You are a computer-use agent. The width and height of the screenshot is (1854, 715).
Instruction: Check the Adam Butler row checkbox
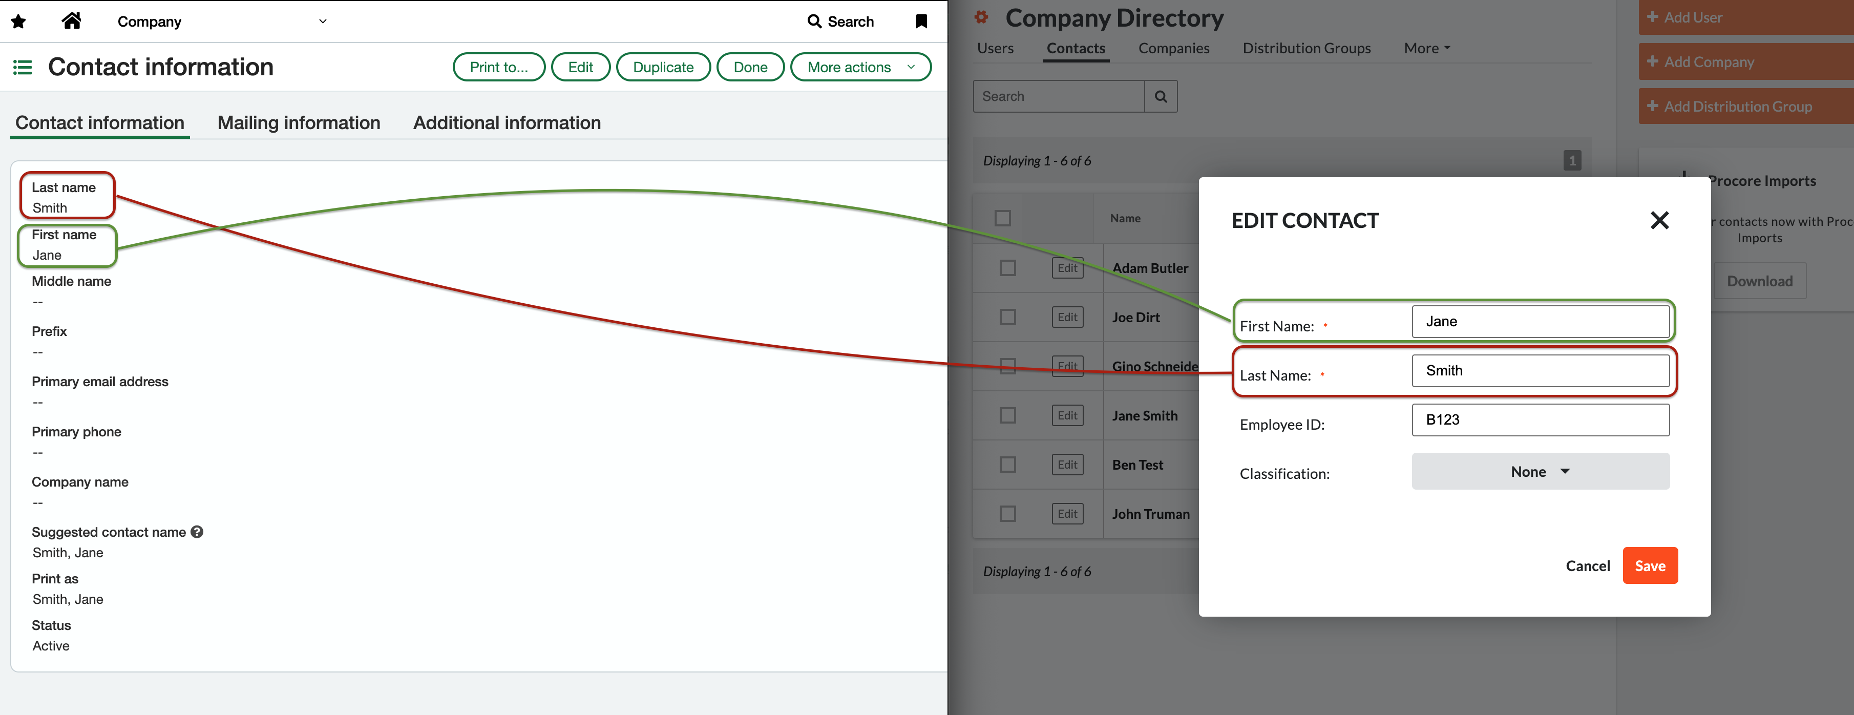(x=1007, y=268)
